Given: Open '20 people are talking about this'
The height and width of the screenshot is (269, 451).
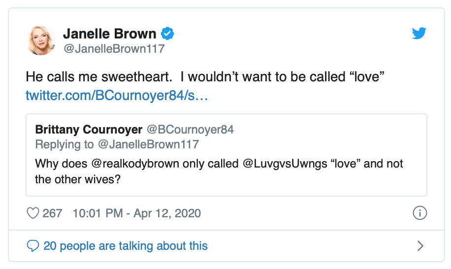Looking at the screenshot, I should pos(126,245).
